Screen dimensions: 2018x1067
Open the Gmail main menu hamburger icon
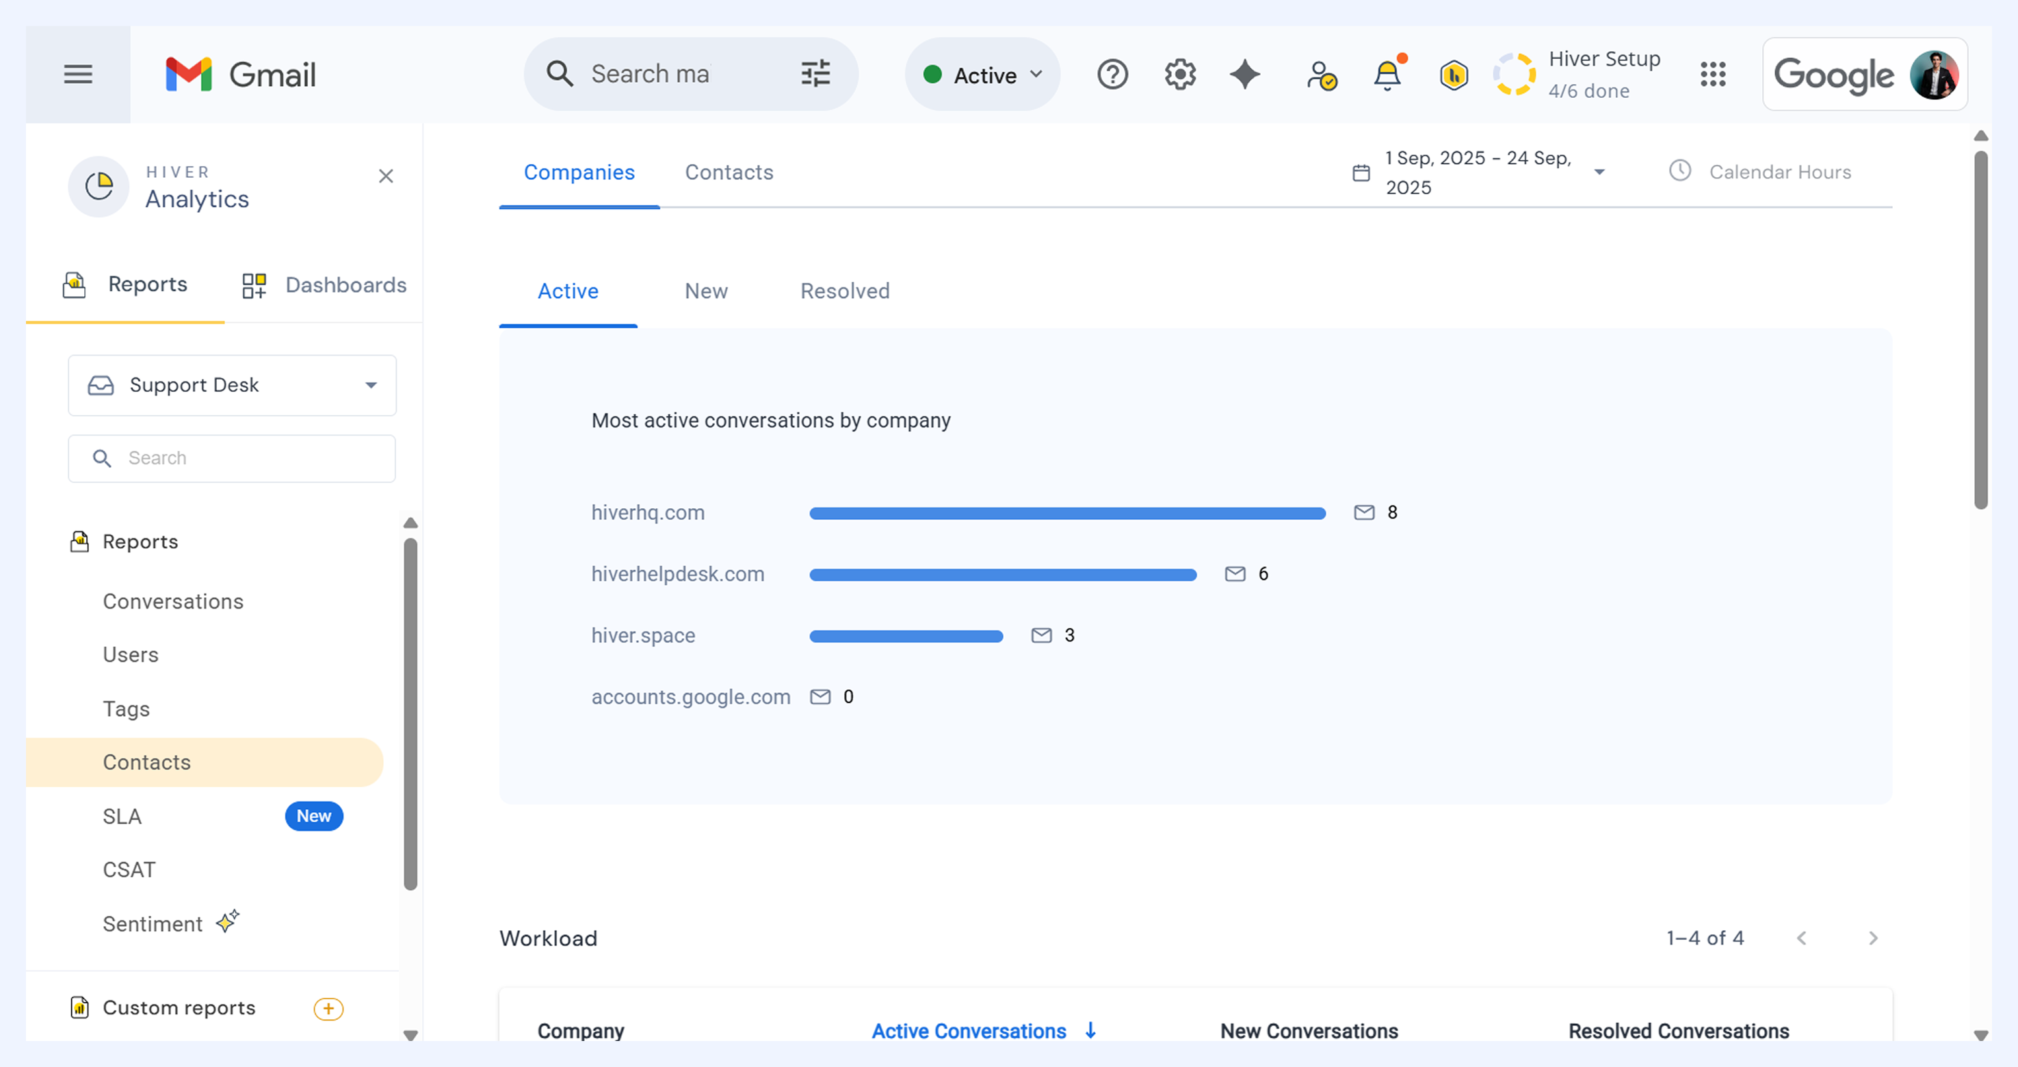click(x=77, y=75)
